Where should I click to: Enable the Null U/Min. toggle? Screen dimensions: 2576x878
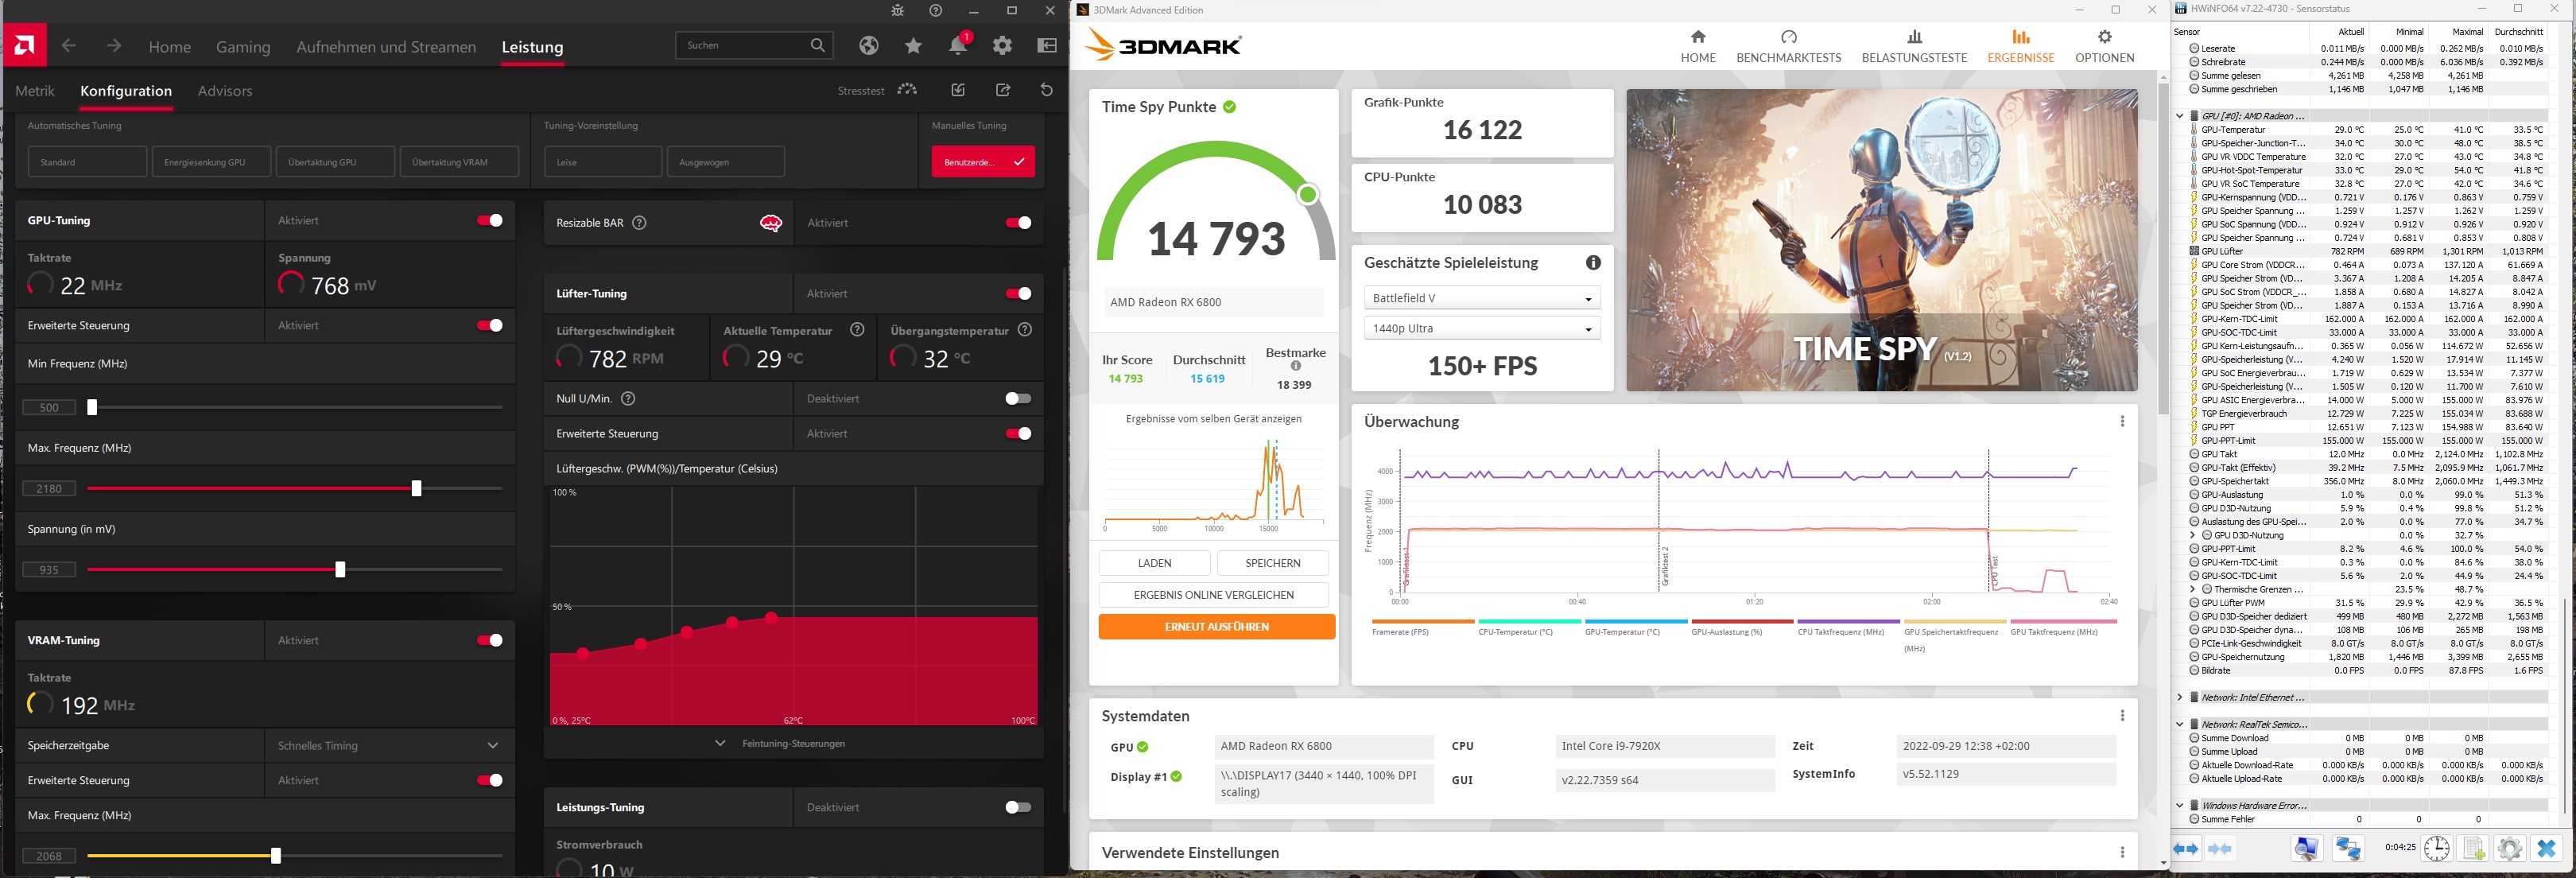point(1017,398)
